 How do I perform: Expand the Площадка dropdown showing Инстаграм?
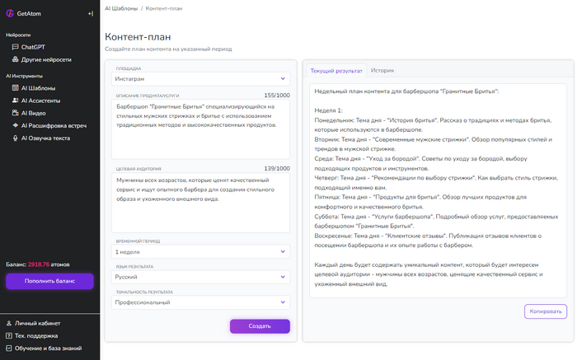(x=201, y=79)
